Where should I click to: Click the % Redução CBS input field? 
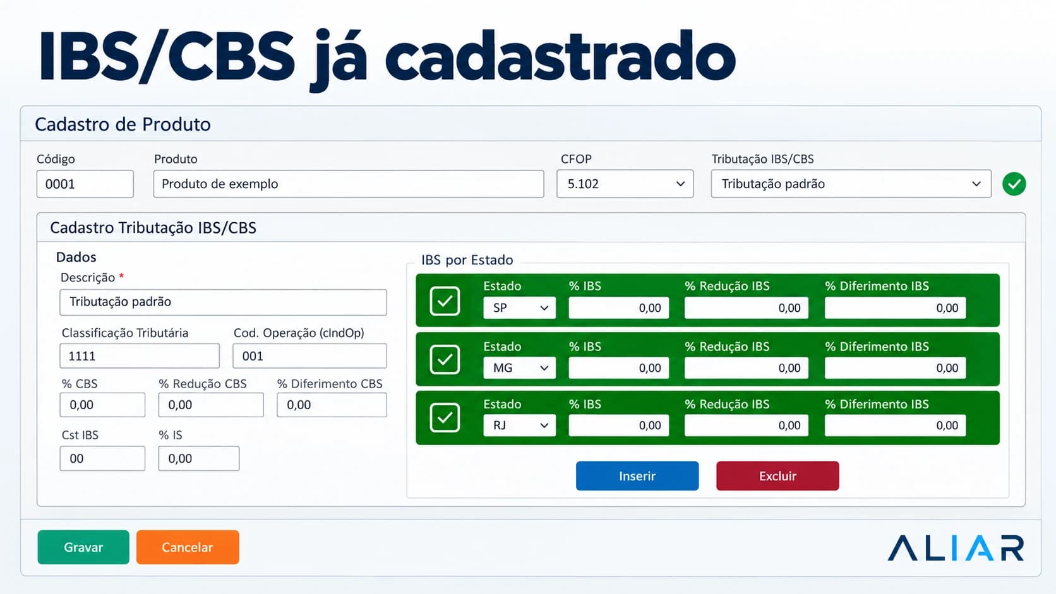tap(211, 405)
